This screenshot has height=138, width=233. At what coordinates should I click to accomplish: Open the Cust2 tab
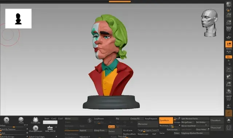coord(54,119)
